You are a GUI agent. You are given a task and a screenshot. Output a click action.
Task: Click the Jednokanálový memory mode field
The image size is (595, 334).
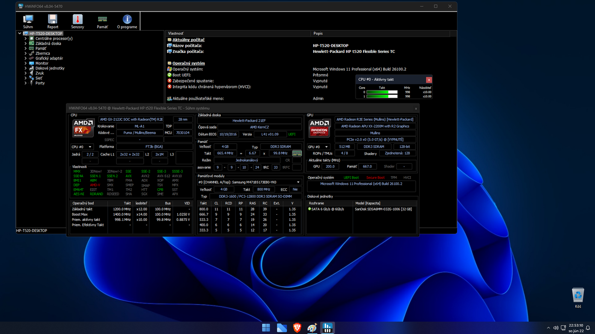click(x=247, y=160)
